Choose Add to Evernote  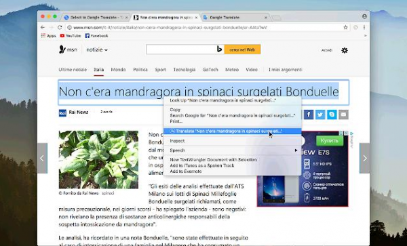pyautogui.click(x=232, y=171)
